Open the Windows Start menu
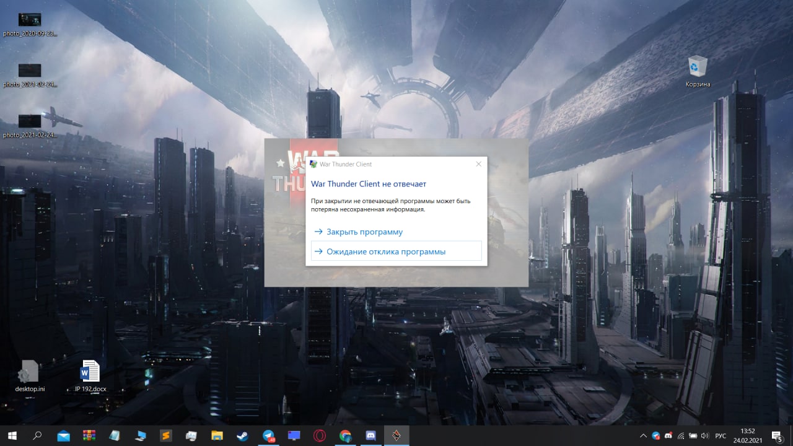 12,435
